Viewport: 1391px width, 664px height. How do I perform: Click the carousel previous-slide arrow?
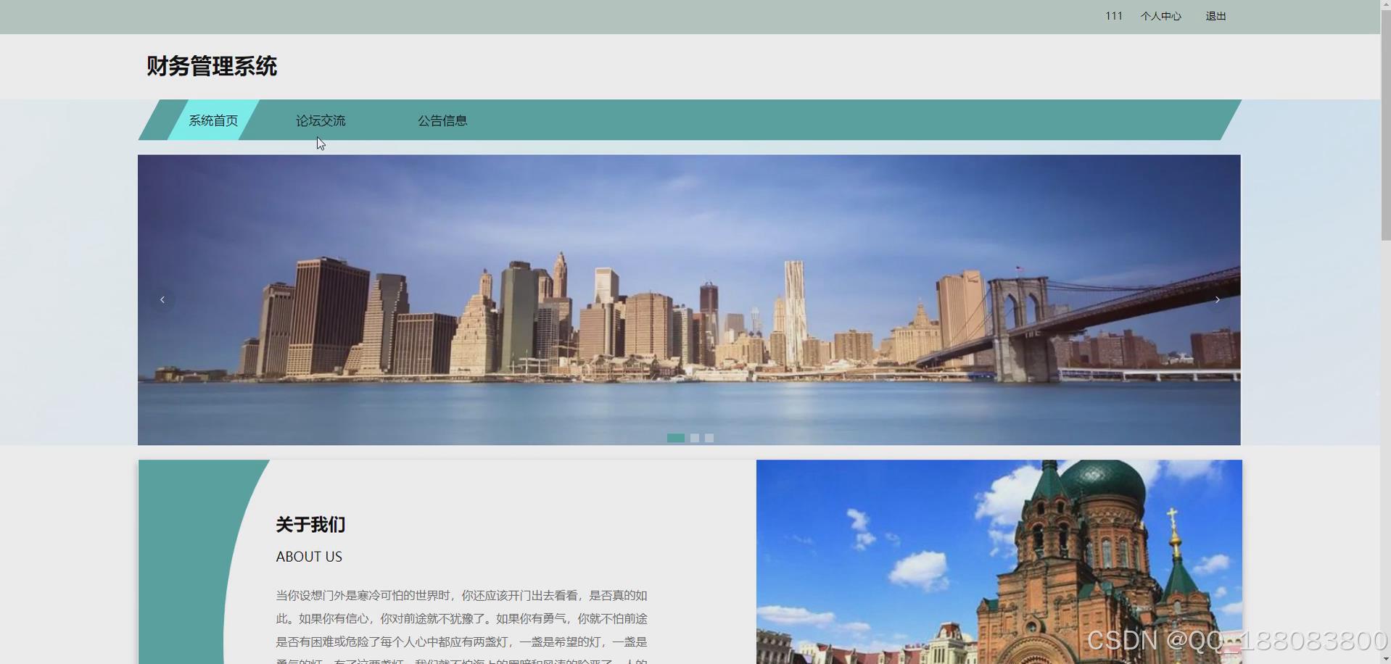(162, 299)
